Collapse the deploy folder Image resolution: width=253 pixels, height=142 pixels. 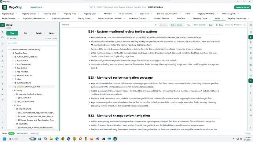[x=12, y=90]
